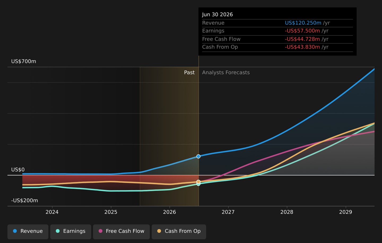Click the -US$57.500m earnings value
This screenshot has height=243, width=382.
(x=302, y=31)
